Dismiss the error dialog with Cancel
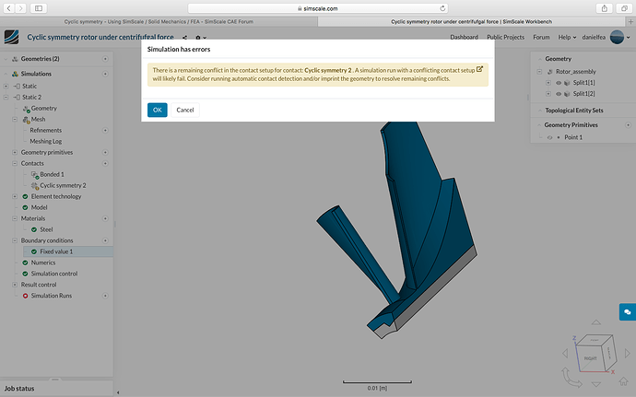 click(x=185, y=110)
